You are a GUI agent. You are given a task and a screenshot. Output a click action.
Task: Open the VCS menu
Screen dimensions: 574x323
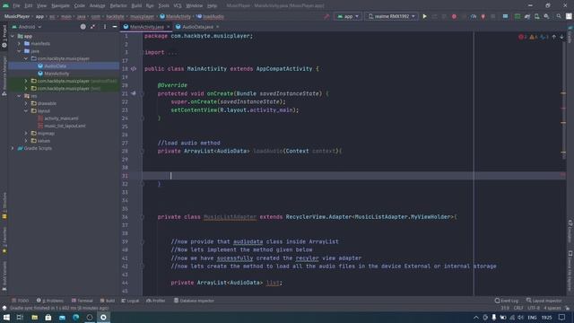coord(178,5)
